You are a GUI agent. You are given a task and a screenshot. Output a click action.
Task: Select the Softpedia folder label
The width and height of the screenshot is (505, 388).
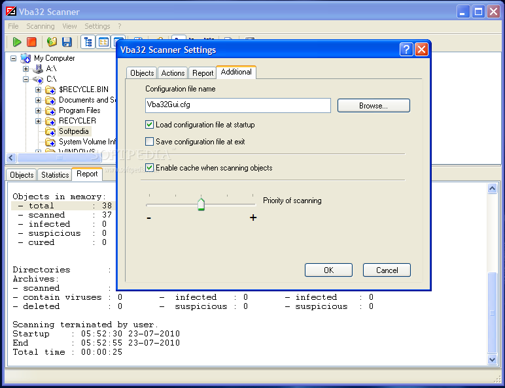coord(74,131)
